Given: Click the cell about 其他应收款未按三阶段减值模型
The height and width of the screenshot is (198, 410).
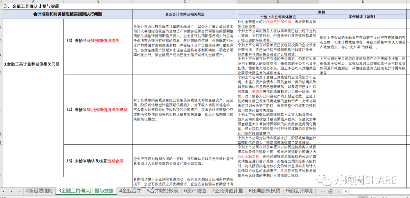Looking at the screenshot, I should 278,140.
